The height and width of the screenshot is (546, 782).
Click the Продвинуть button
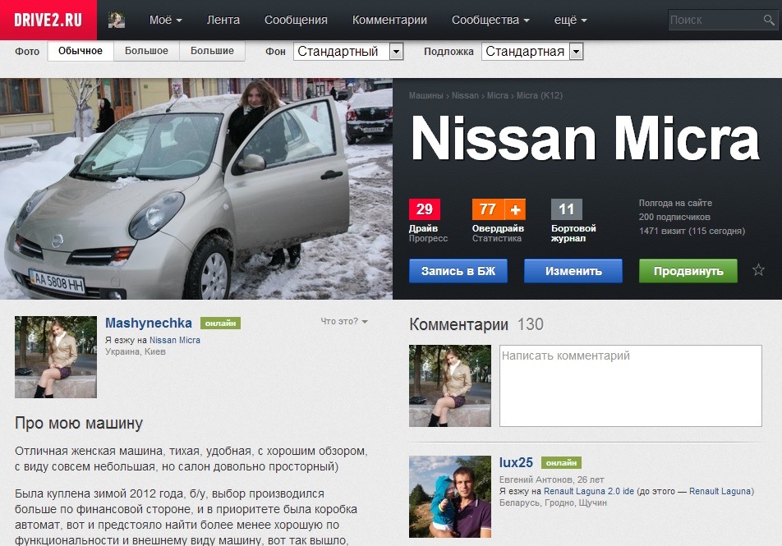click(x=688, y=271)
